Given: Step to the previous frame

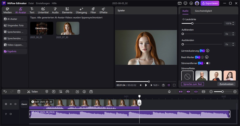Looking at the screenshot, I should 140,85.
